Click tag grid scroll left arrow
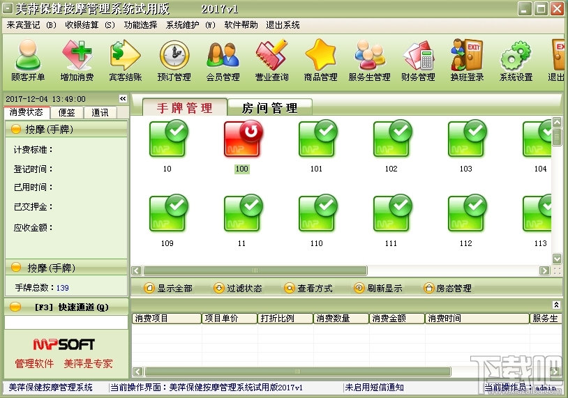The image size is (568, 398). click(x=136, y=270)
